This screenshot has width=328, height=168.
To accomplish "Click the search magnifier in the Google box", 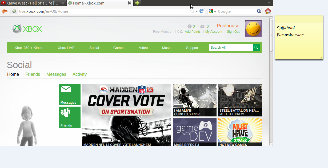I will 259,11.
